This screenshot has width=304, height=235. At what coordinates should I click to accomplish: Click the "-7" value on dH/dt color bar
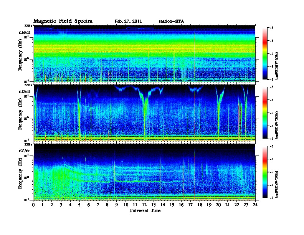272,53
